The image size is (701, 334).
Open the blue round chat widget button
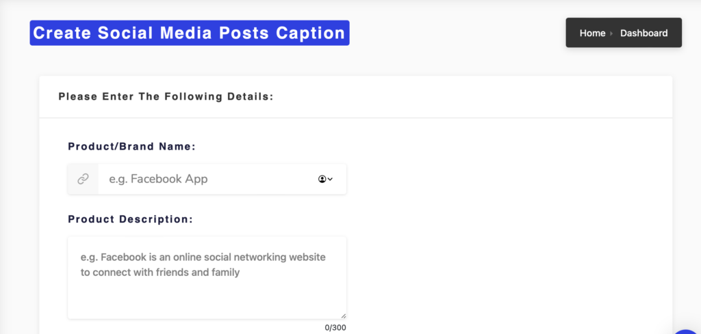point(687,332)
